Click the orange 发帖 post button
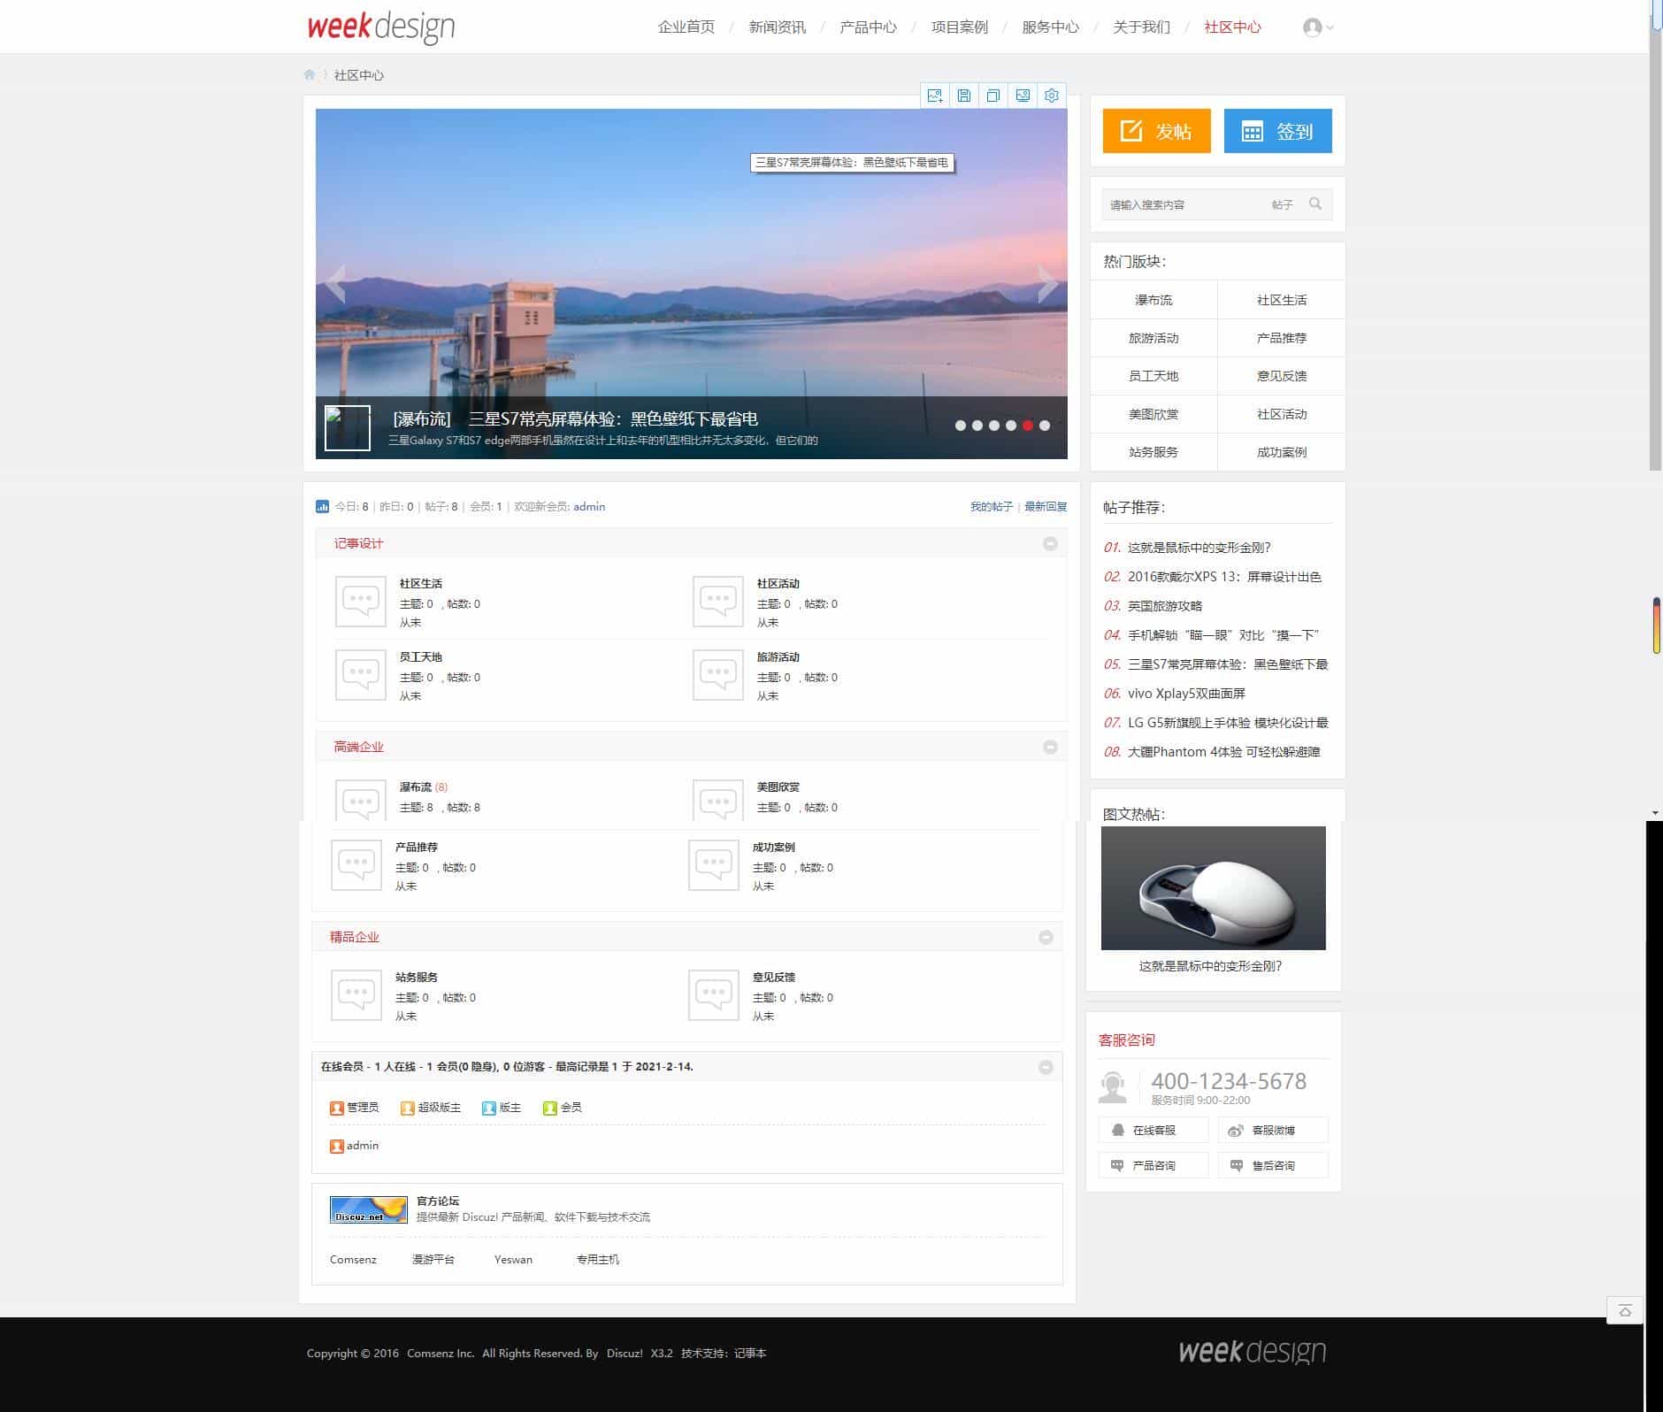 point(1155,131)
